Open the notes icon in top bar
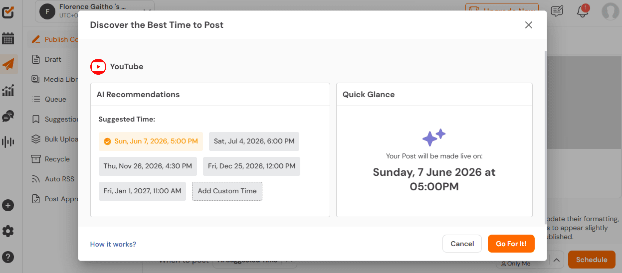Image resolution: width=622 pixels, height=273 pixels. (x=557, y=11)
